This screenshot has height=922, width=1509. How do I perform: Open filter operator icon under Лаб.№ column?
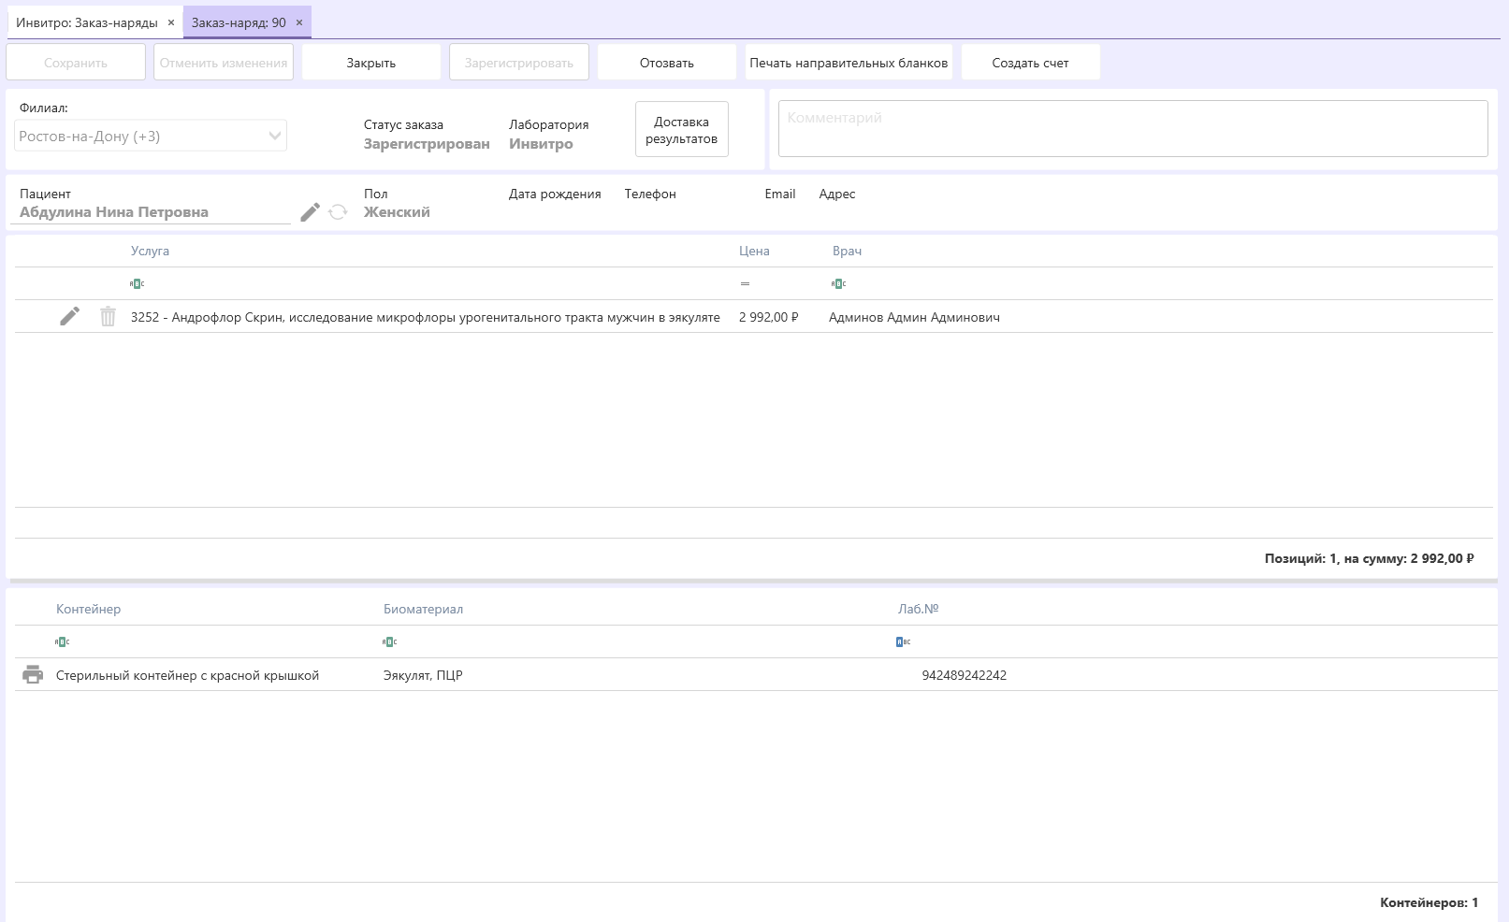point(903,641)
